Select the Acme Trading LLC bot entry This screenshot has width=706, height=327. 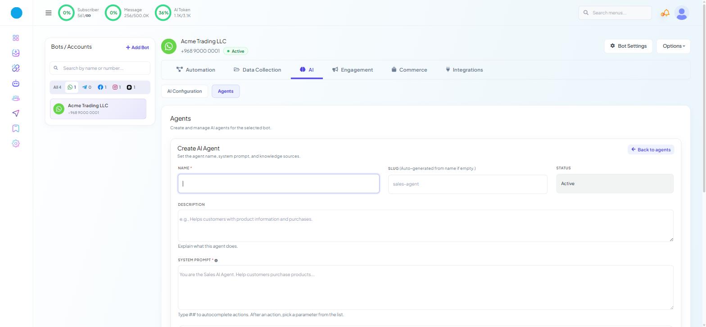[x=98, y=109]
